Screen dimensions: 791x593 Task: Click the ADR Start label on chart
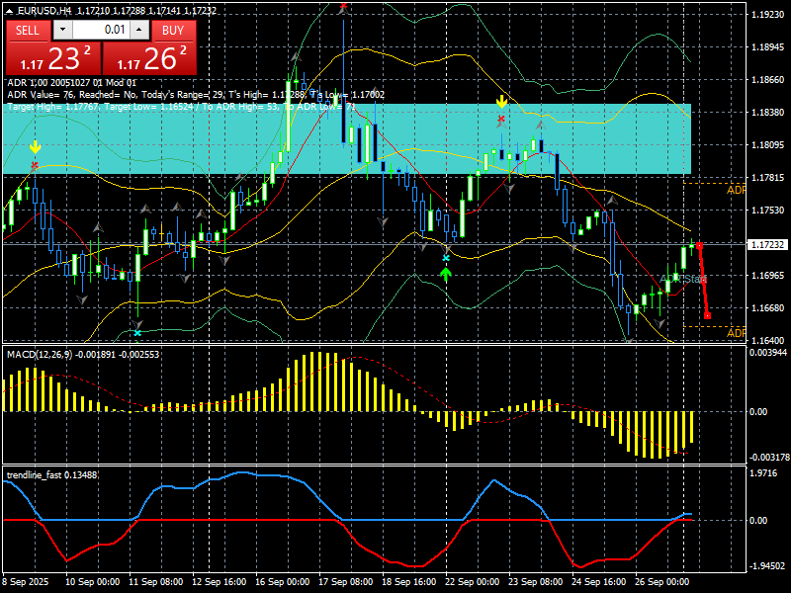pos(683,279)
